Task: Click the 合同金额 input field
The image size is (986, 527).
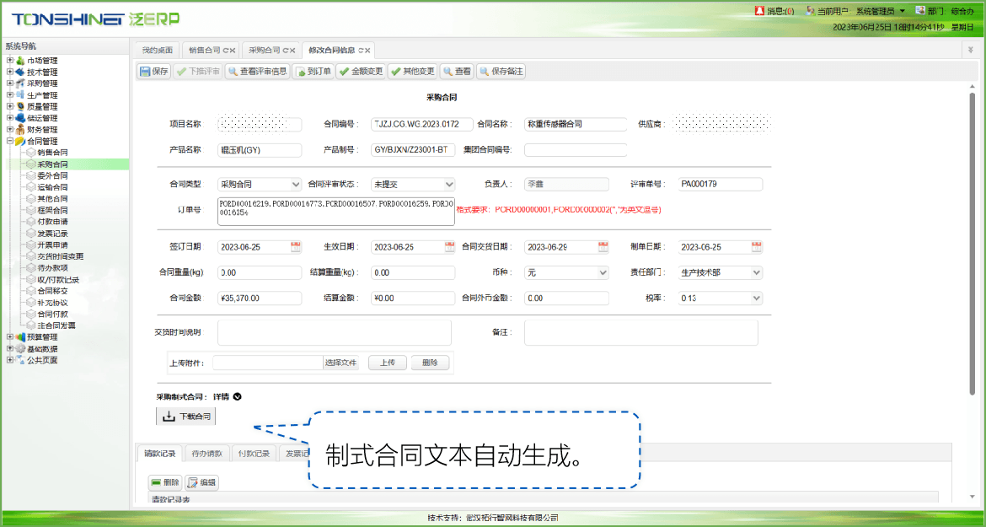Action: 260,298
